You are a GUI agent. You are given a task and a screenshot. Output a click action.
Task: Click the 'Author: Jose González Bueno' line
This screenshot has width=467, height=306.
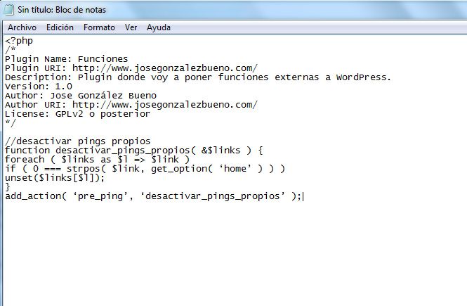pos(81,96)
